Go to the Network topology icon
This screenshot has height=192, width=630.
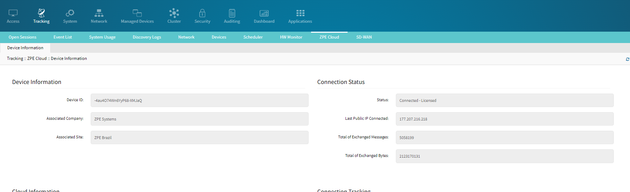click(99, 13)
